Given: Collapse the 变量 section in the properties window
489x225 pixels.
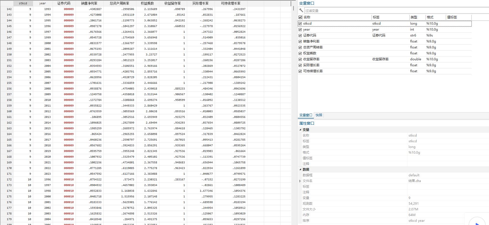Looking at the screenshot, I should pyautogui.click(x=300, y=130).
